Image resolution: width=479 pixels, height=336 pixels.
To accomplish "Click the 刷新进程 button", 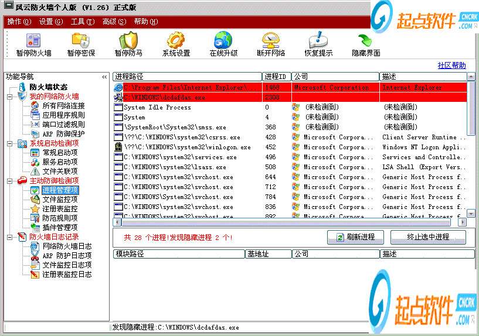I will pyautogui.click(x=355, y=237).
